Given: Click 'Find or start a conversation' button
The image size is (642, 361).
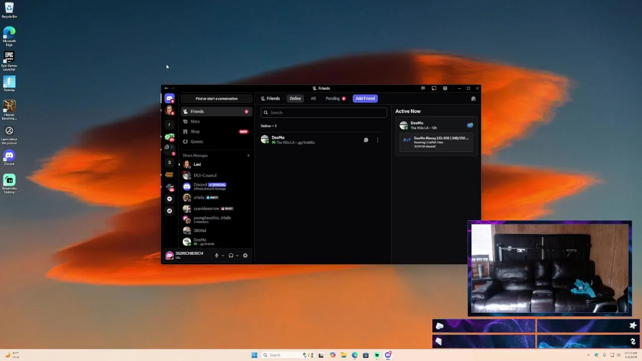Looking at the screenshot, I should click(x=217, y=99).
